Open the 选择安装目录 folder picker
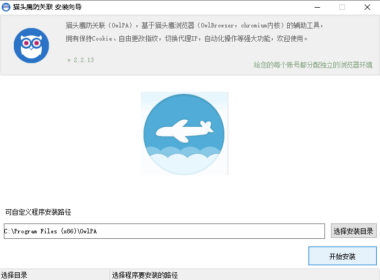 (354, 231)
